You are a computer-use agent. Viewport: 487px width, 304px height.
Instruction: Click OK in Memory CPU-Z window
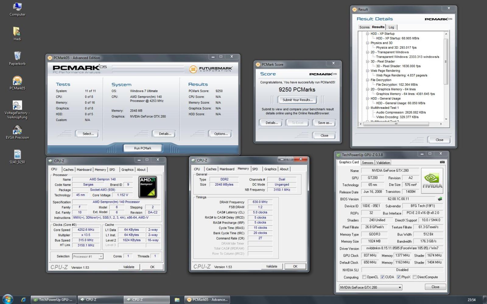295,266
